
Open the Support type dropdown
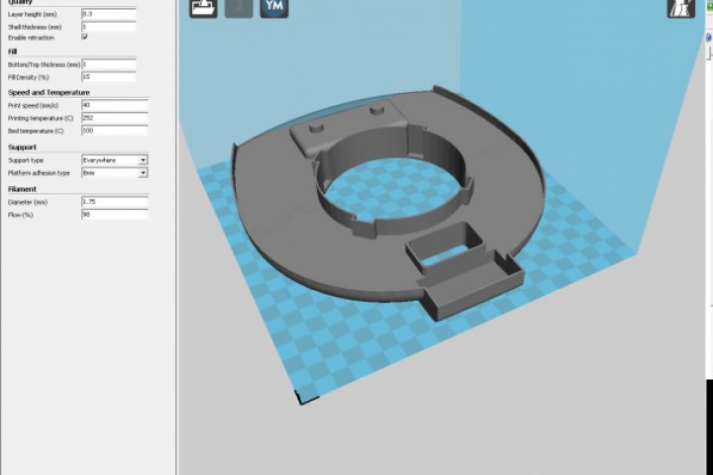tap(115, 160)
